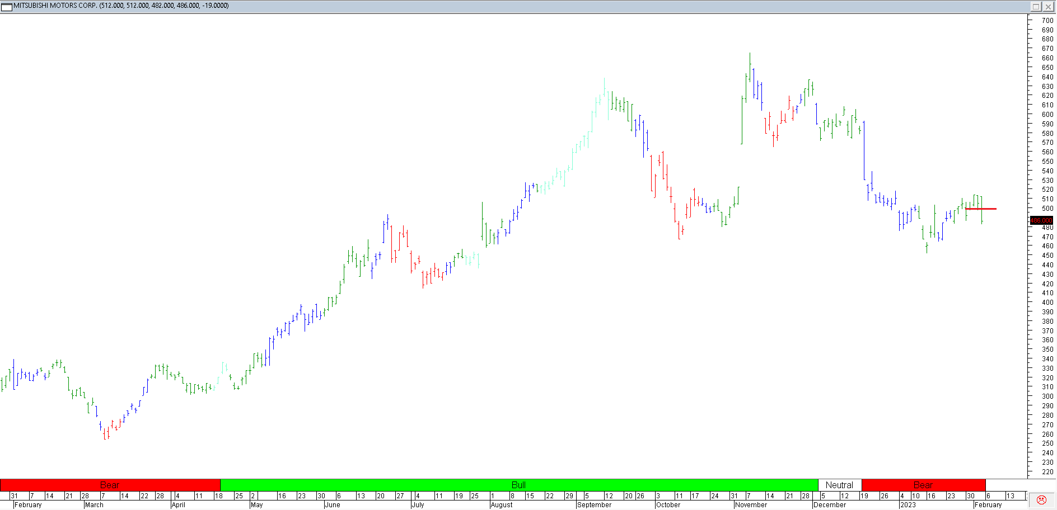Screen dimensions: 1057x510
Task: Select the white Neutral trend band
Action: (839, 485)
